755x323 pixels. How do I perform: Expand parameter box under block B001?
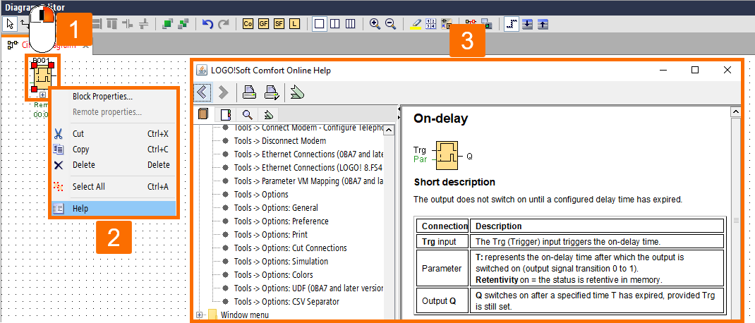[x=43, y=95]
